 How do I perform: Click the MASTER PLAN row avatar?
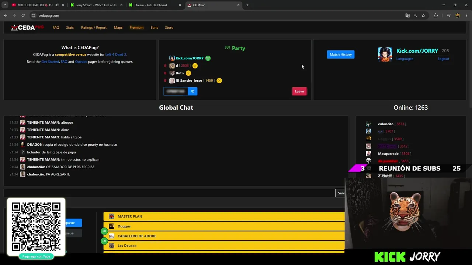coord(111,216)
